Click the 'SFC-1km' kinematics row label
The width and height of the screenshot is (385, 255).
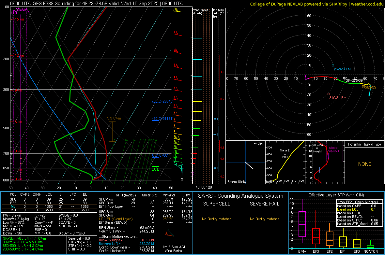(x=106, y=199)
